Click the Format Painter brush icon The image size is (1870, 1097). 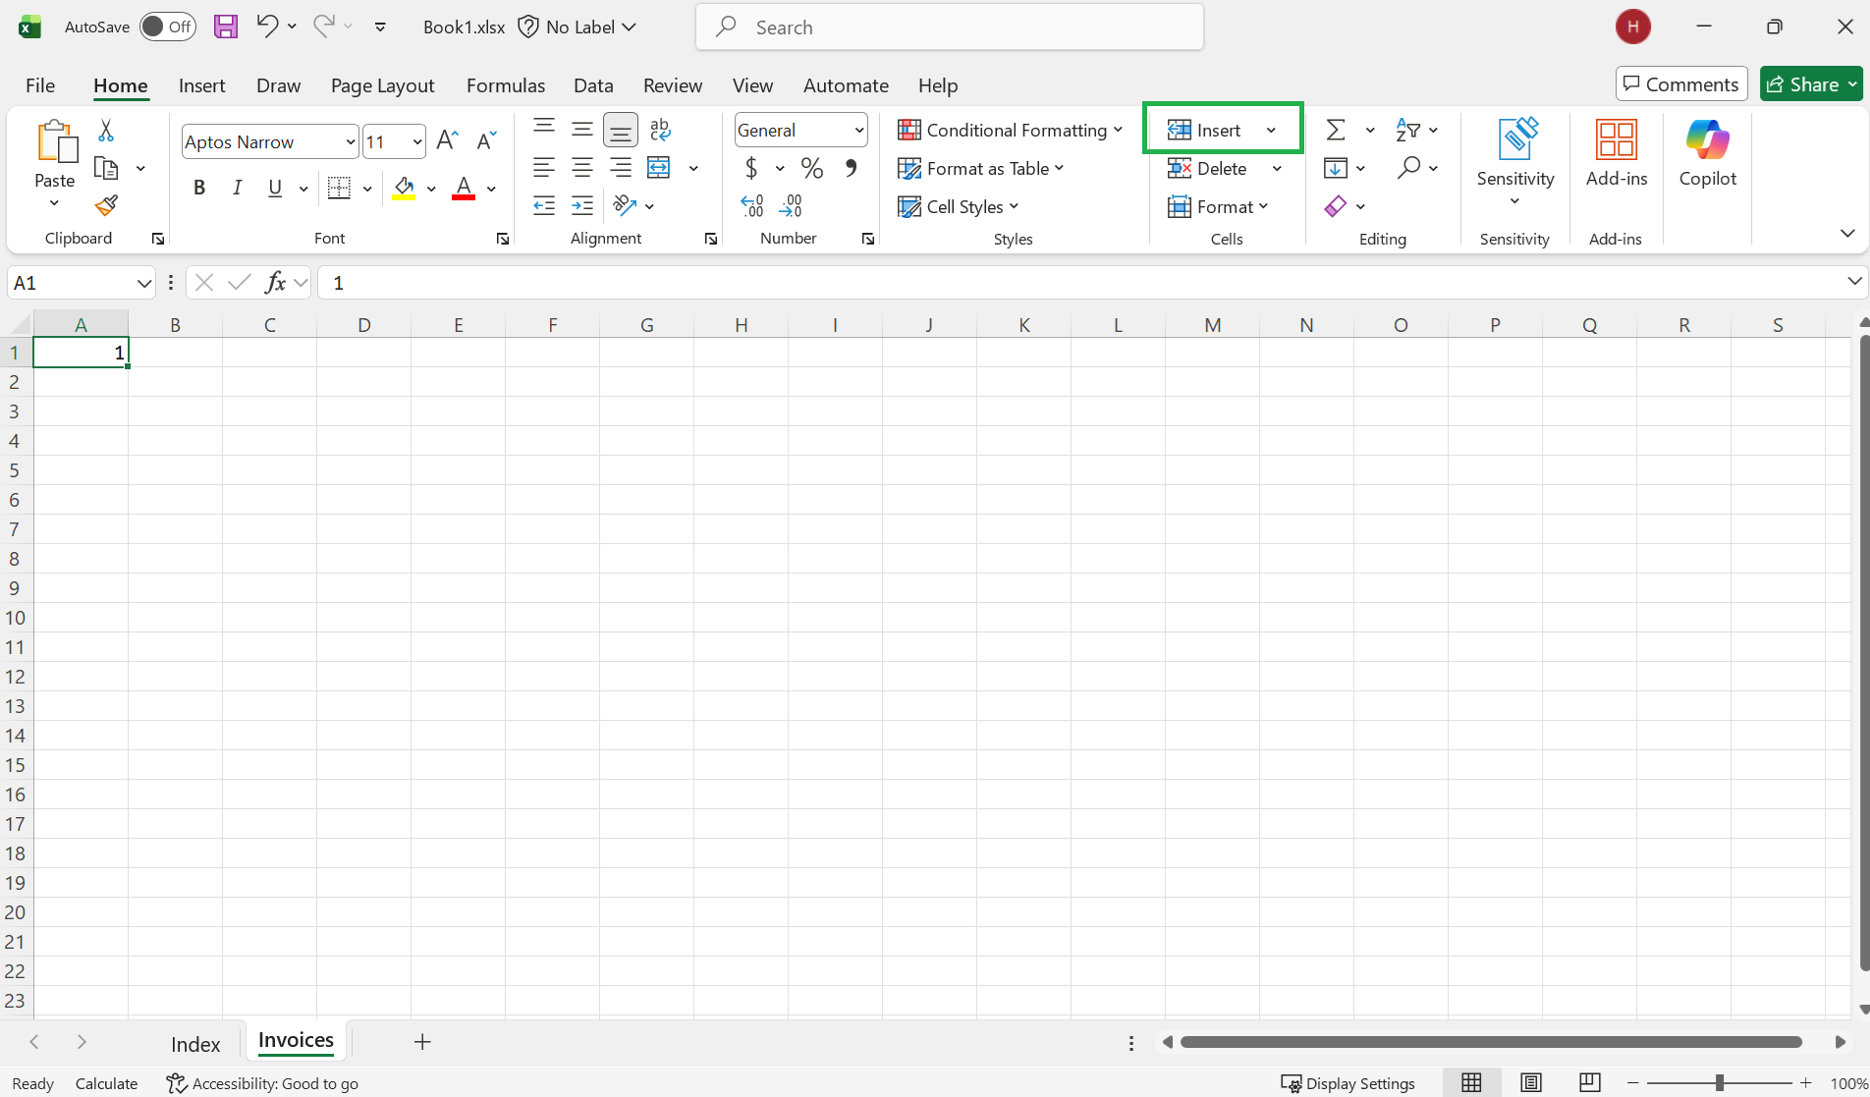coord(106,205)
